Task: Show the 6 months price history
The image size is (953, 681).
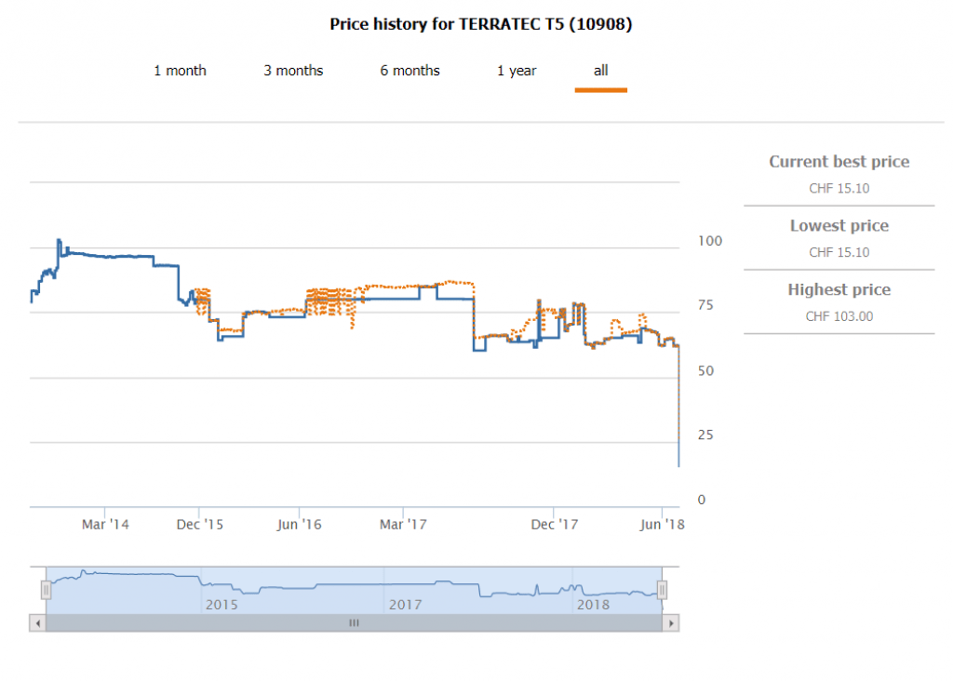Action: pos(409,71)
